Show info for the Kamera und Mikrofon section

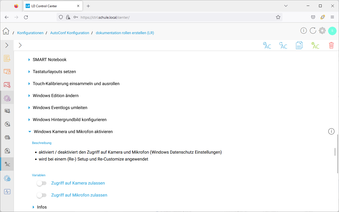coord(331,131)
